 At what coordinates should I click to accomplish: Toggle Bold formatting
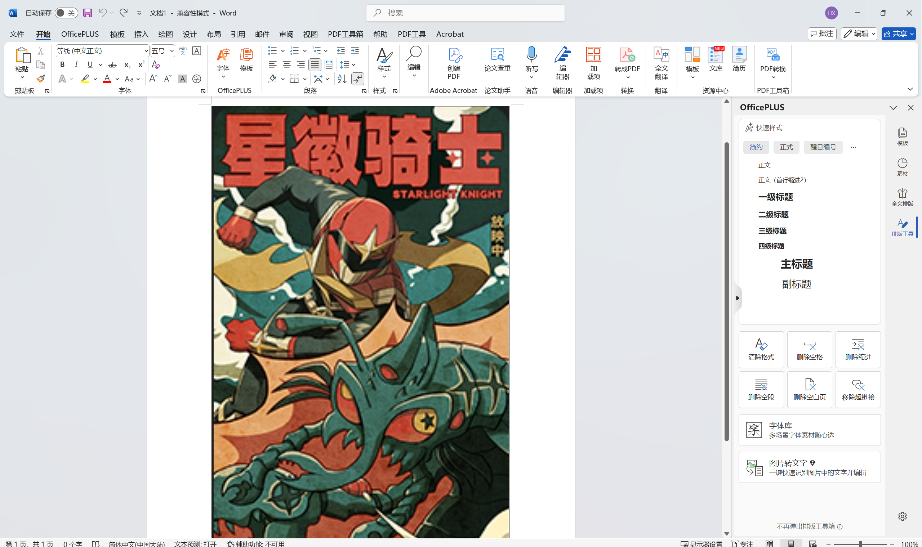point(62,65)
